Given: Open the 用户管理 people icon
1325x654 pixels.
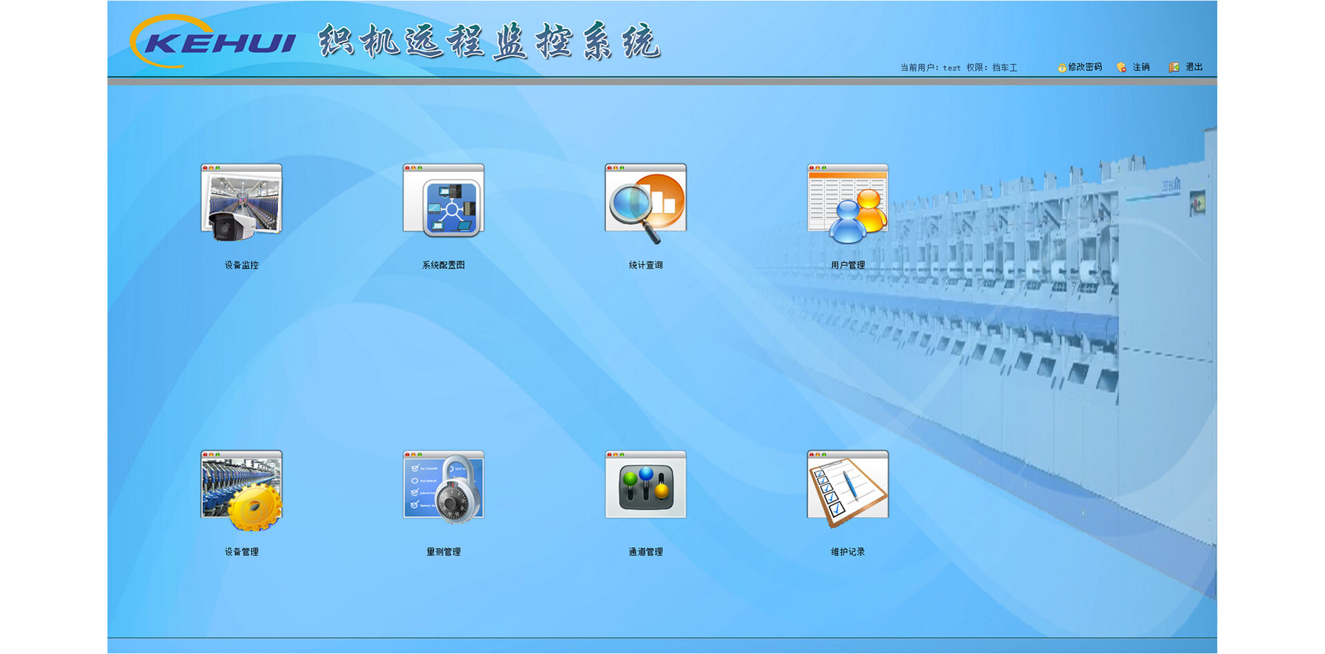Looking at the screenshot, I should [x=847, y=203].
